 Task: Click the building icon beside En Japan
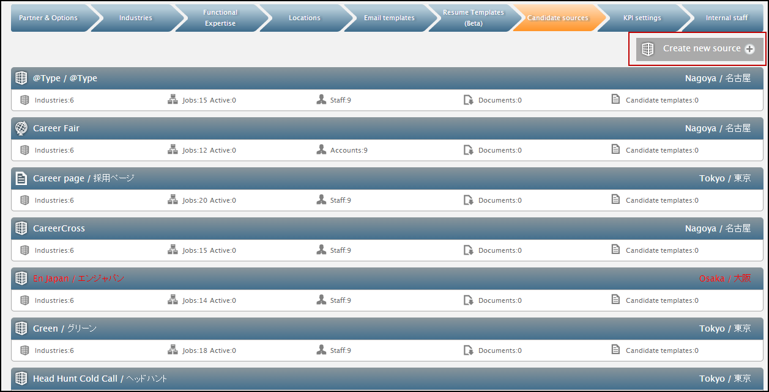[x=21, y=278]
